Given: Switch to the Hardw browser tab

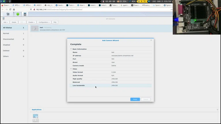Looking at the screenshot, I should point(60,5).
